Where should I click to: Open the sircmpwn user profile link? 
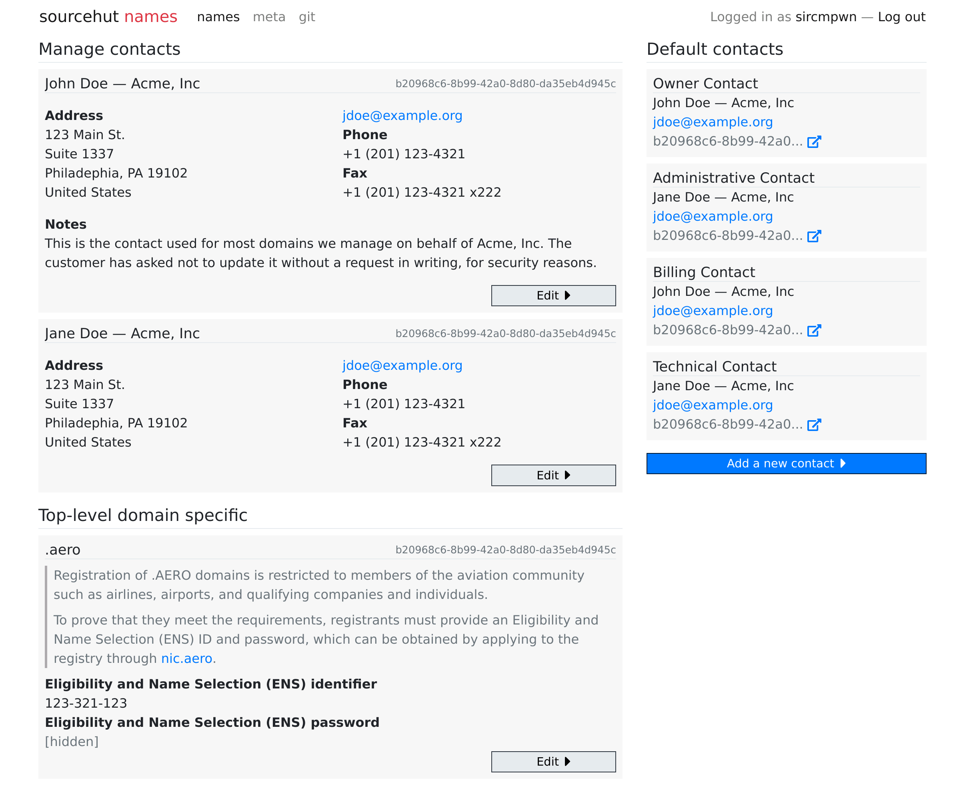[x=825, y=17]
